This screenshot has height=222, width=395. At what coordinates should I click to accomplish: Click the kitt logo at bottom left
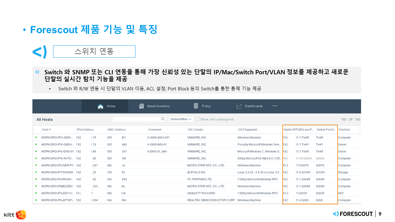[15, 214]
